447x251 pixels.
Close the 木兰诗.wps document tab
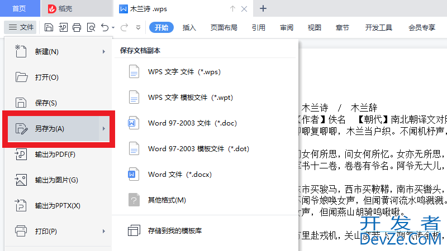[244, 9]
